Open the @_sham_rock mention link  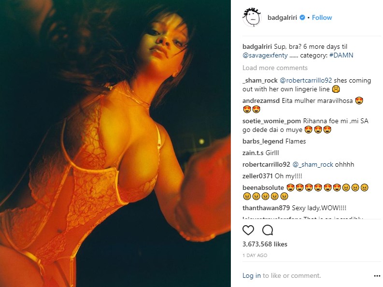point(312,165)
